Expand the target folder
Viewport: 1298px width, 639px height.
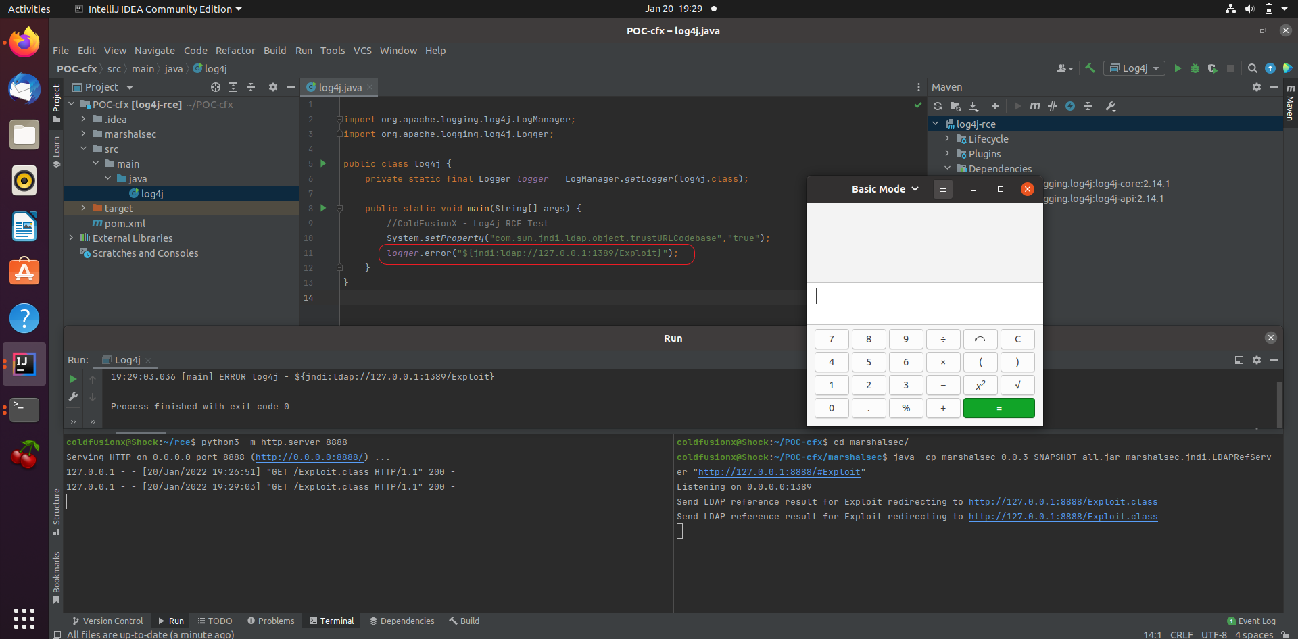coord(83,208)
